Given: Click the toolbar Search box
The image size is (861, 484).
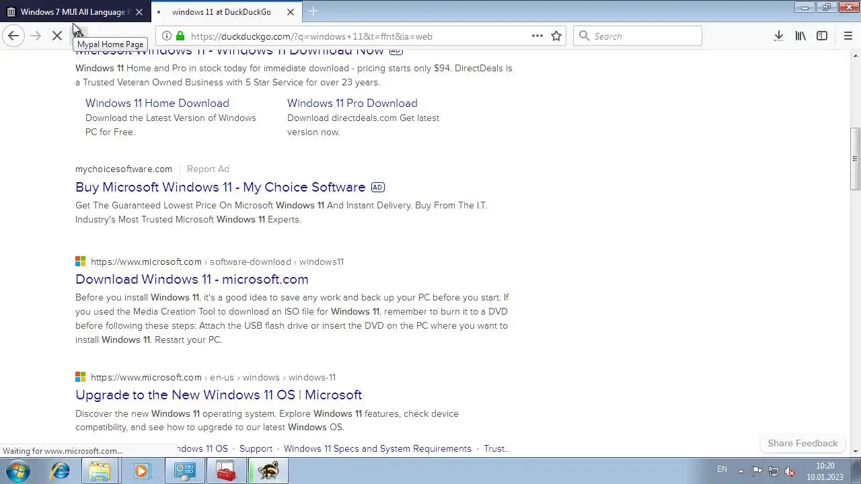Looking at the screenshot, I should point(638,36).
